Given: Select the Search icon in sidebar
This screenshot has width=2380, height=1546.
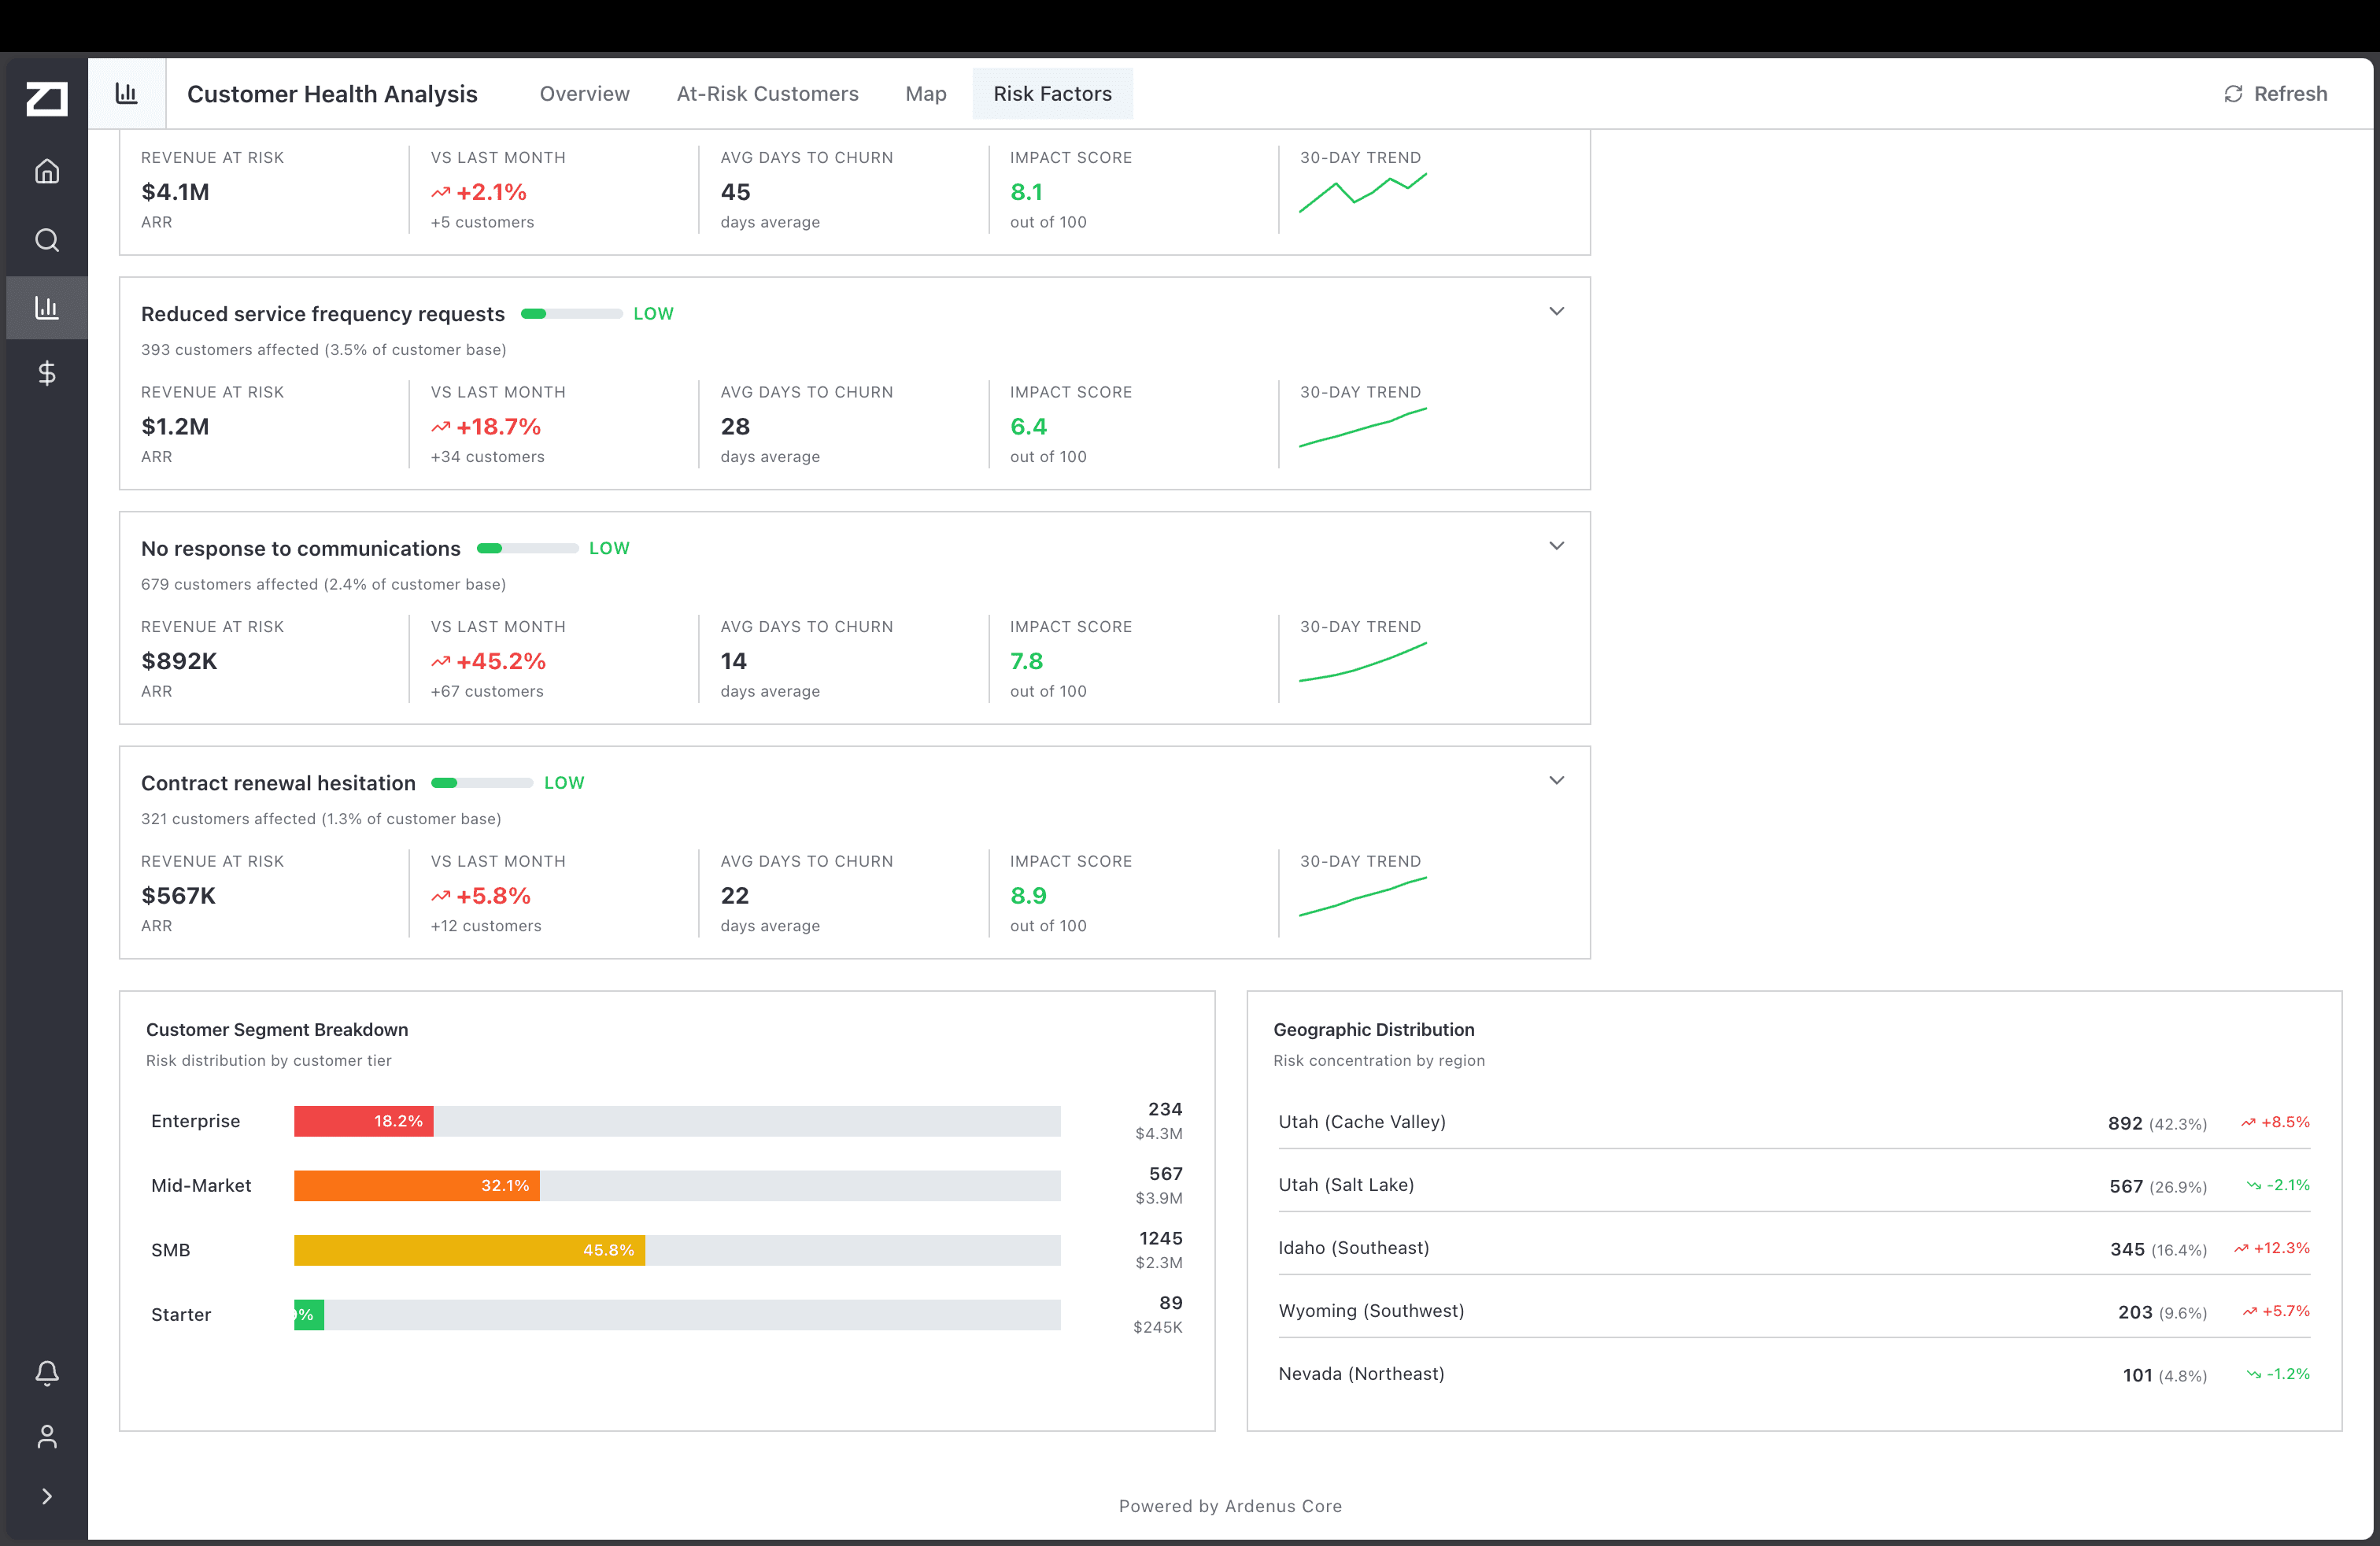Looking at the screenshot, I should [47, 239].
